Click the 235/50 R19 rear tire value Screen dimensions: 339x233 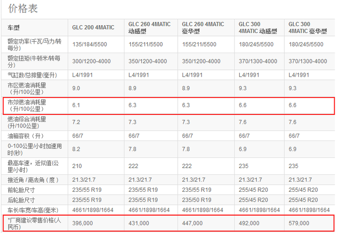pyautogui.click(x=197, y=200)
